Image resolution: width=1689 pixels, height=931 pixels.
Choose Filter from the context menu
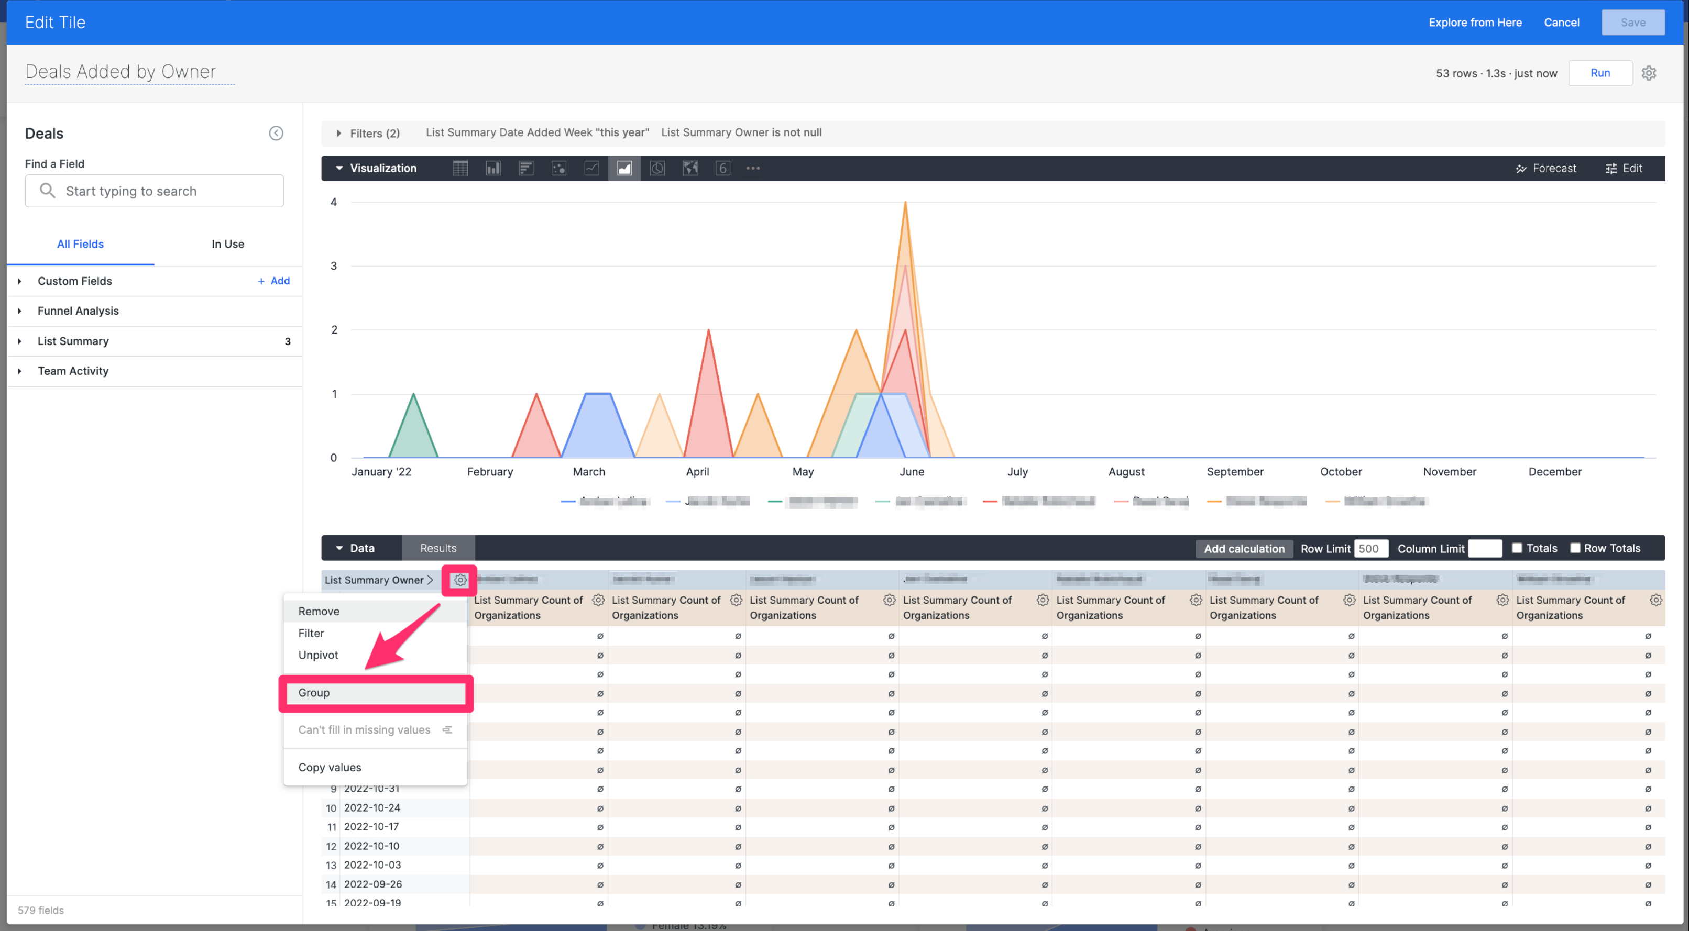coord(375,633)
